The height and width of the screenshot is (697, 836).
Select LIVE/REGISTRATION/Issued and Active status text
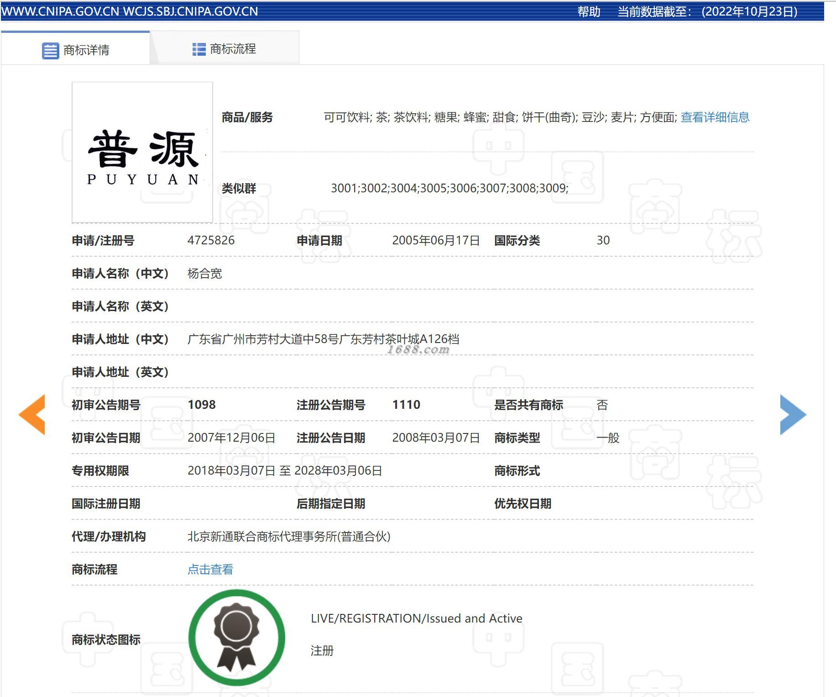[x=417, y=618]
